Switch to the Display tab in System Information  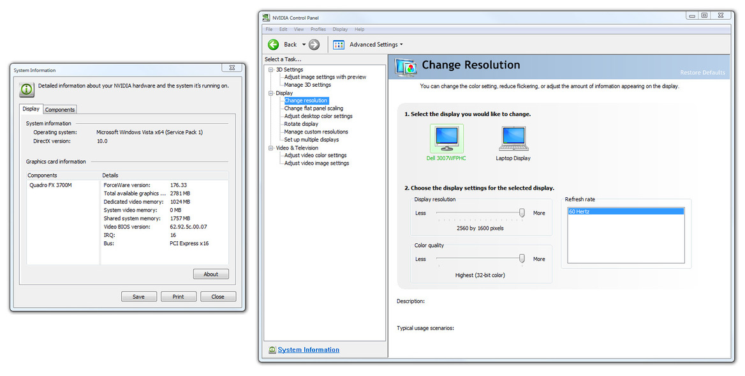(31, 109)
